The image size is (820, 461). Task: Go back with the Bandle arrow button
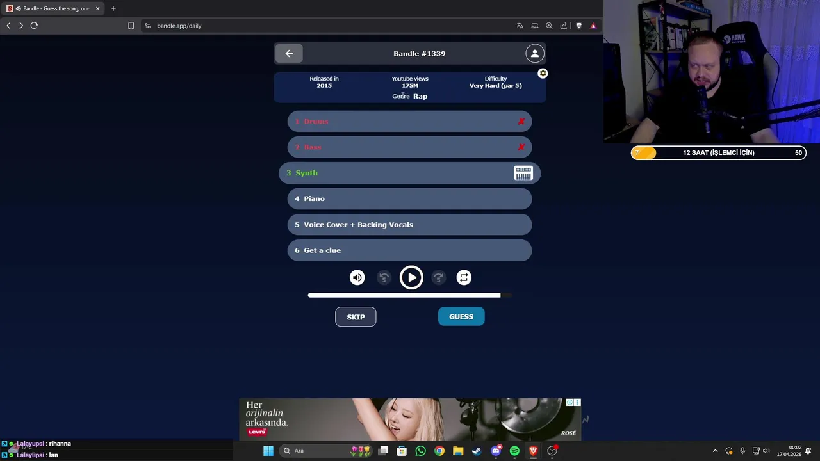coord(289,54)
